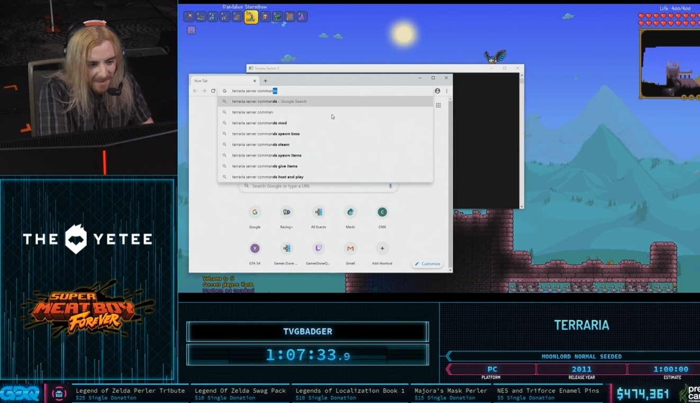Image resolution: width=700 pixels, height=403 pixels.
Task: Click the Customize button on New Tab
Action: coord(427,264)
